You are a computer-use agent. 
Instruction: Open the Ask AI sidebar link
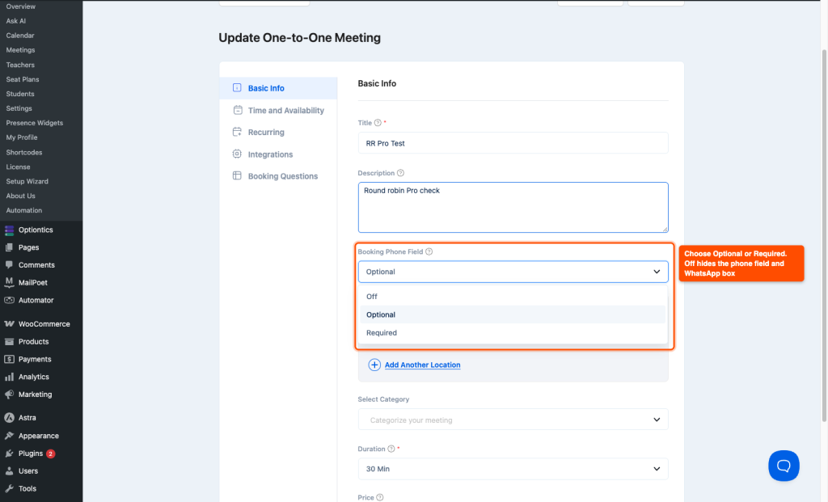click(16, 20)
